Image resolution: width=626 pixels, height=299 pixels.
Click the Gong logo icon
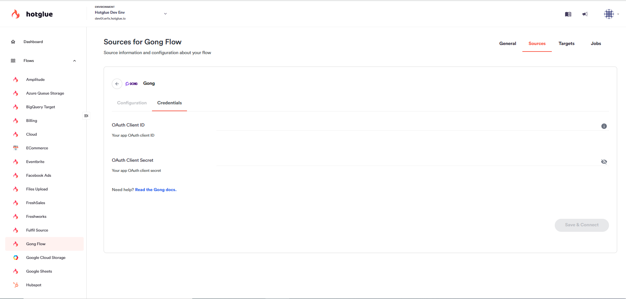click(131, 84)
